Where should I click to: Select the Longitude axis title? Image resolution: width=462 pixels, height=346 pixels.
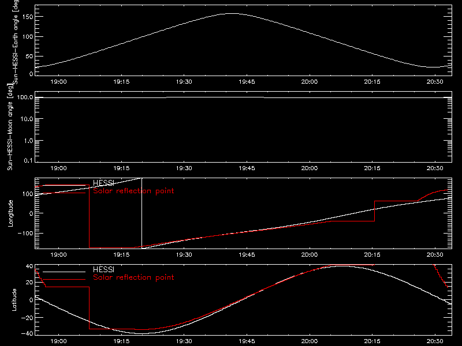click(10, 213)
